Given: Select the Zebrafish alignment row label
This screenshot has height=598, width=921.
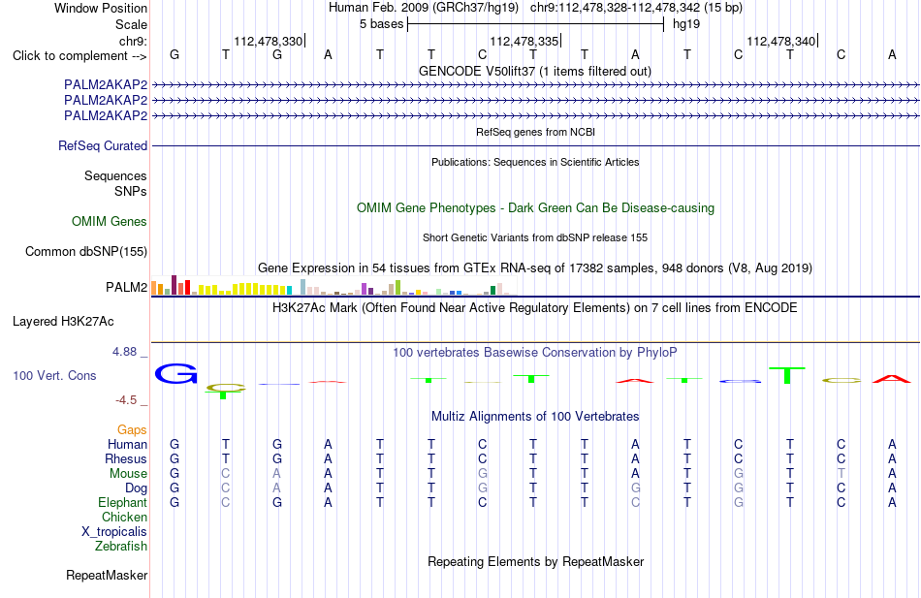Looking at the screenshot, I should pos(121,547).
